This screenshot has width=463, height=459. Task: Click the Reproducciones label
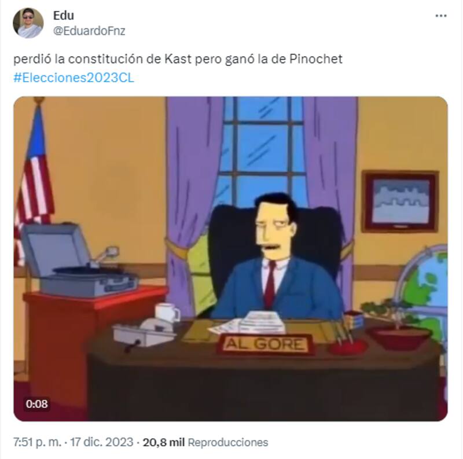coord(228,442)
